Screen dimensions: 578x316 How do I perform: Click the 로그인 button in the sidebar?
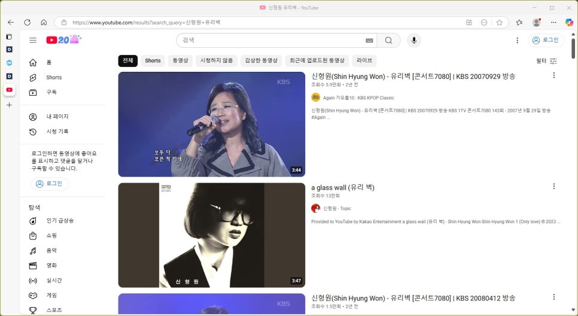tap(50, 184)
